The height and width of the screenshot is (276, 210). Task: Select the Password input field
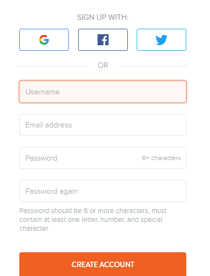tap(103, 158)
